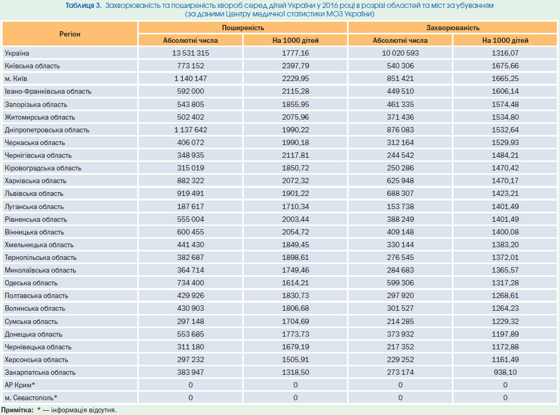This screenshot has height=415, width=560.
Task: Click the "Хмельницька область" row label
Action: pyautogui.click(x=39, y=245)
